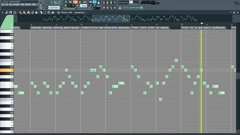Toggle blend recorded notes button
Viewport: 240px width, 135px height.
pyautogui.click(x=80, y=2)
